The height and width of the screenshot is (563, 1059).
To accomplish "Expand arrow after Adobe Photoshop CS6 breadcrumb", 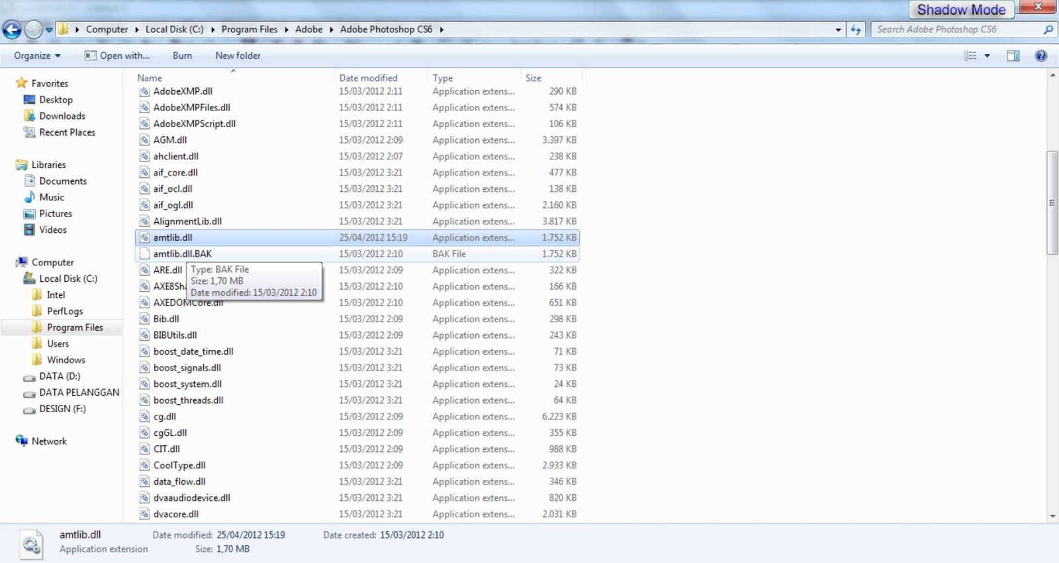I will pos(441,30).
